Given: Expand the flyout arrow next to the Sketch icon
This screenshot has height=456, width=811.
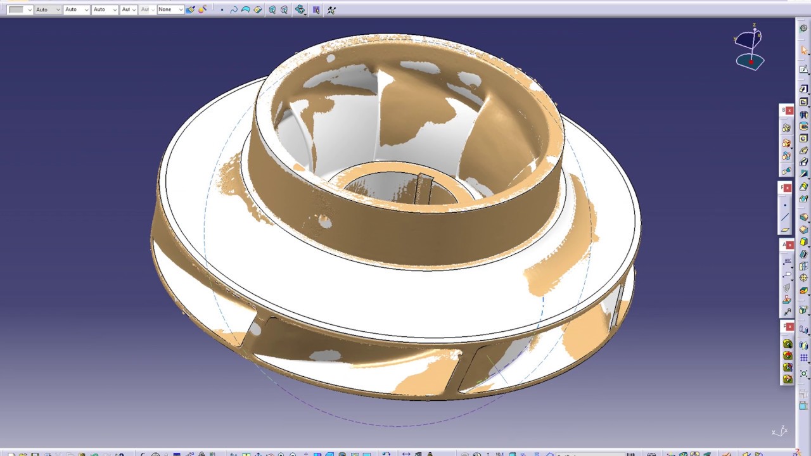Looking at the screenshot, I should [x=808, y=73].
